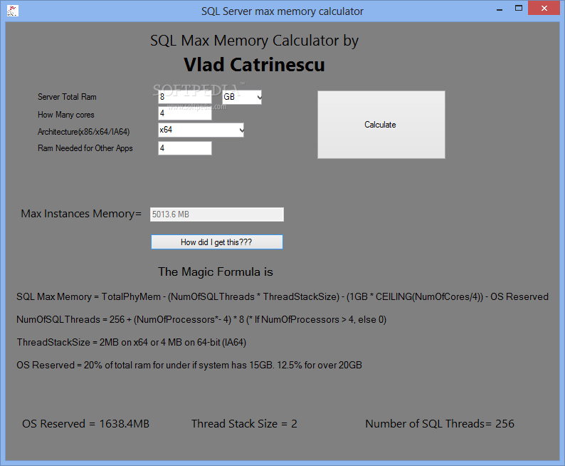Click the How Many cores input field
Viewport: 565px width, 466px height.
point(185,113)
